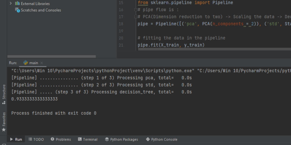Click 'pipe.fit(X_train, y_train)' code line
This screenshot has width=291, height=145.
pos(171,45)
